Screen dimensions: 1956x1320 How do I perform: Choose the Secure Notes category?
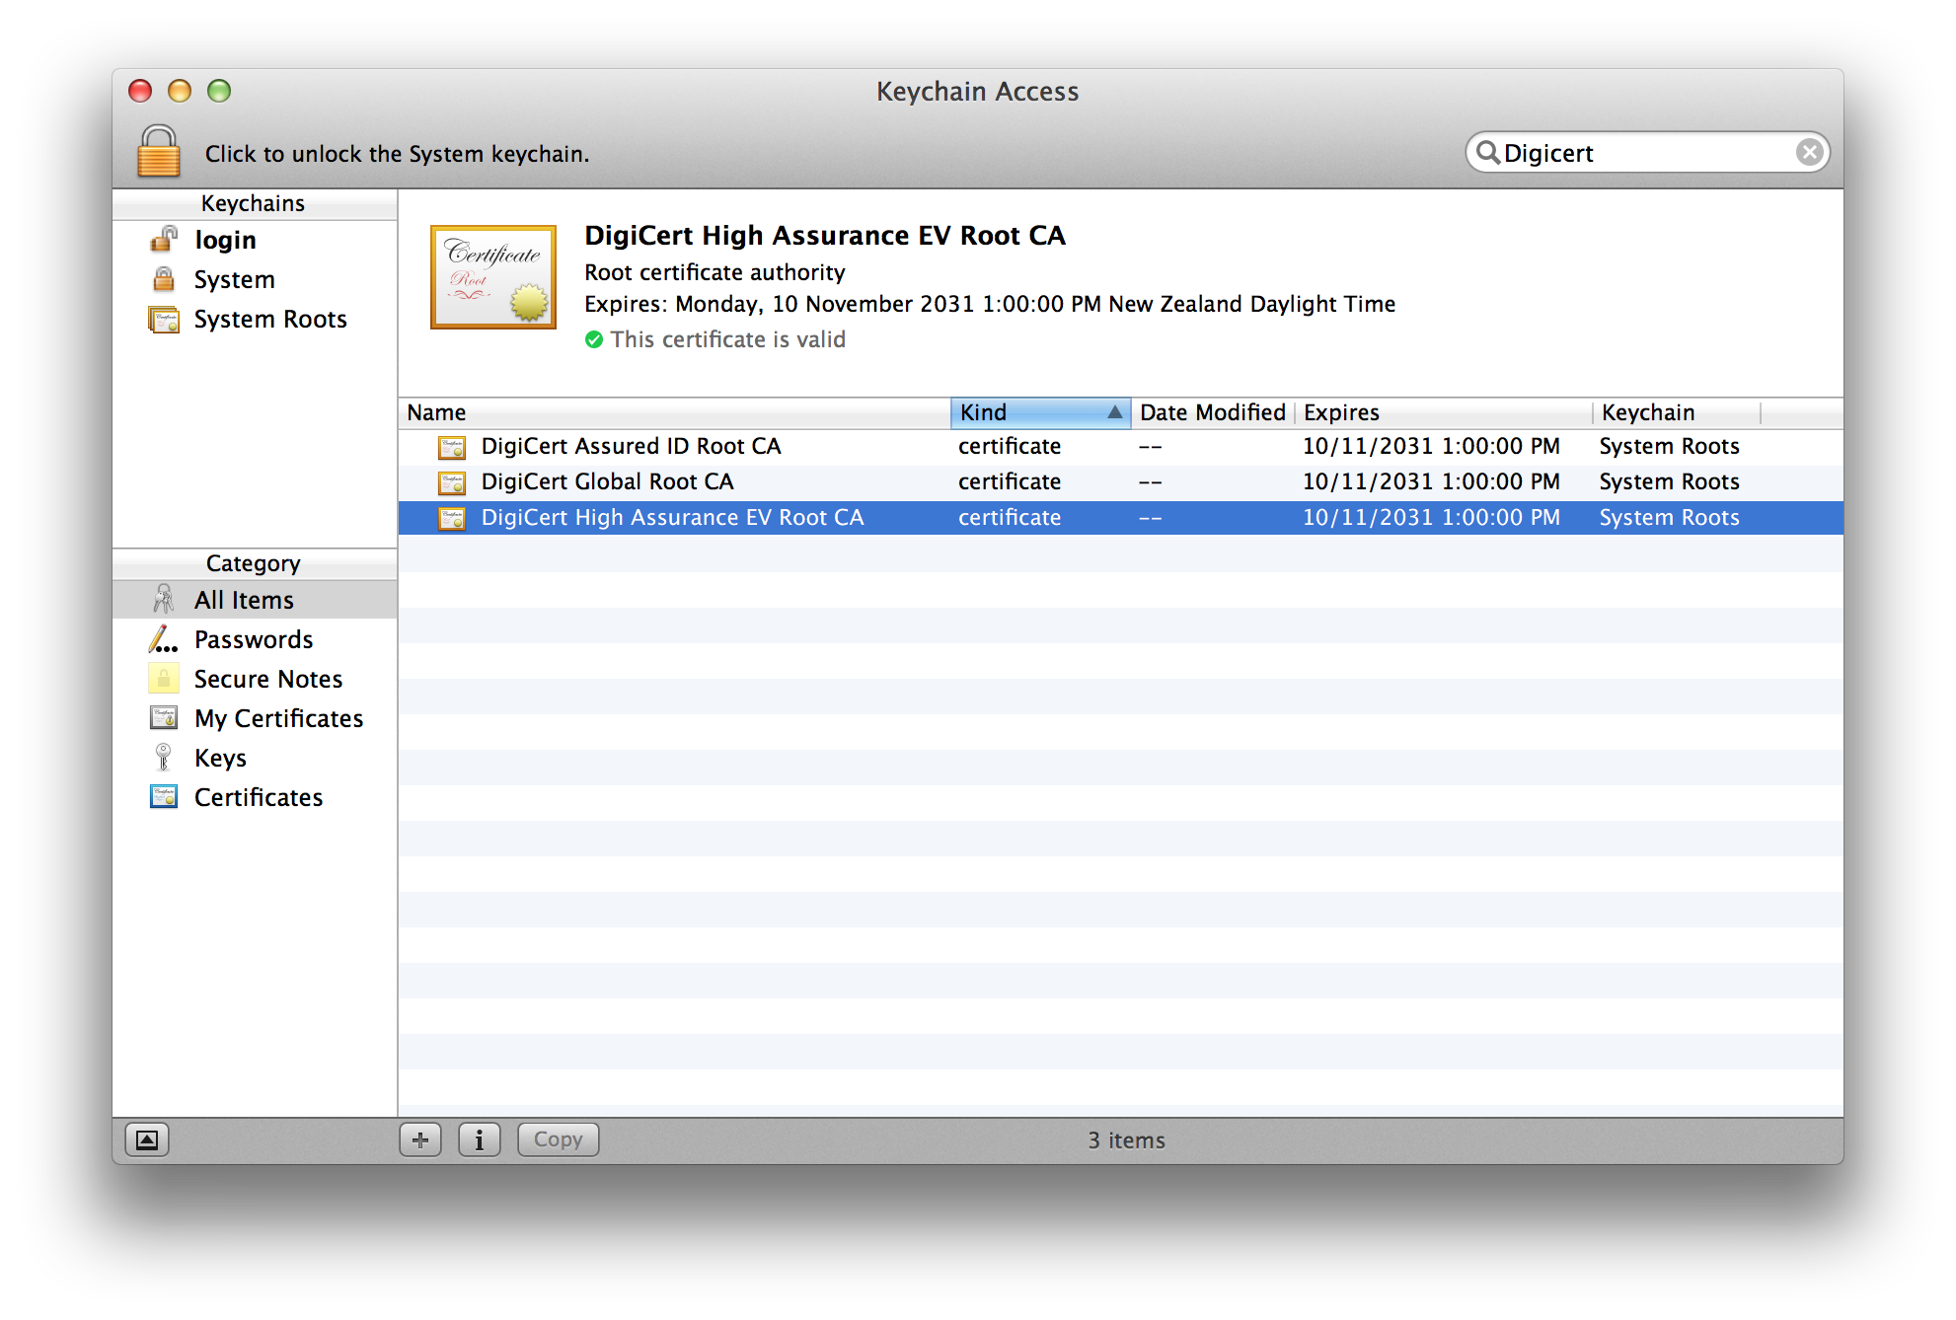[255, 679]
